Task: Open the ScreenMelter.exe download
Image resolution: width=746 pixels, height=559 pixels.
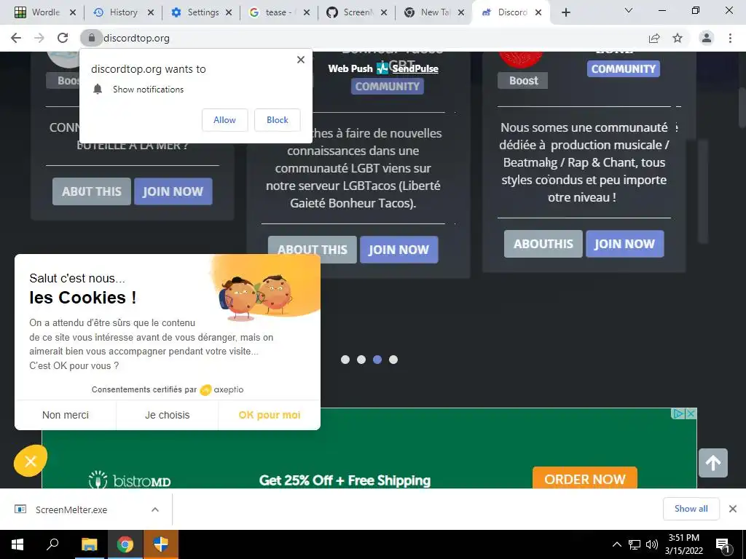Action: tap(71, 510)
